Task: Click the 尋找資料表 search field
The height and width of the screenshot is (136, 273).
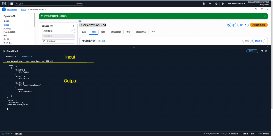Action: (58, 42)
